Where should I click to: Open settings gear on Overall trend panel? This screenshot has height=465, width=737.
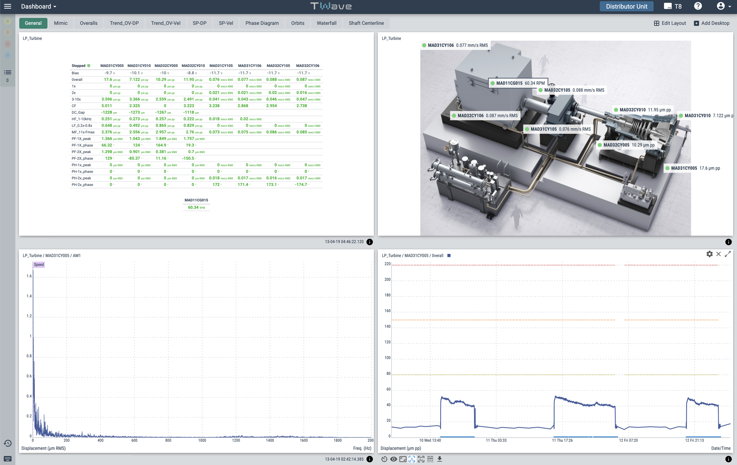pos(709,254)
